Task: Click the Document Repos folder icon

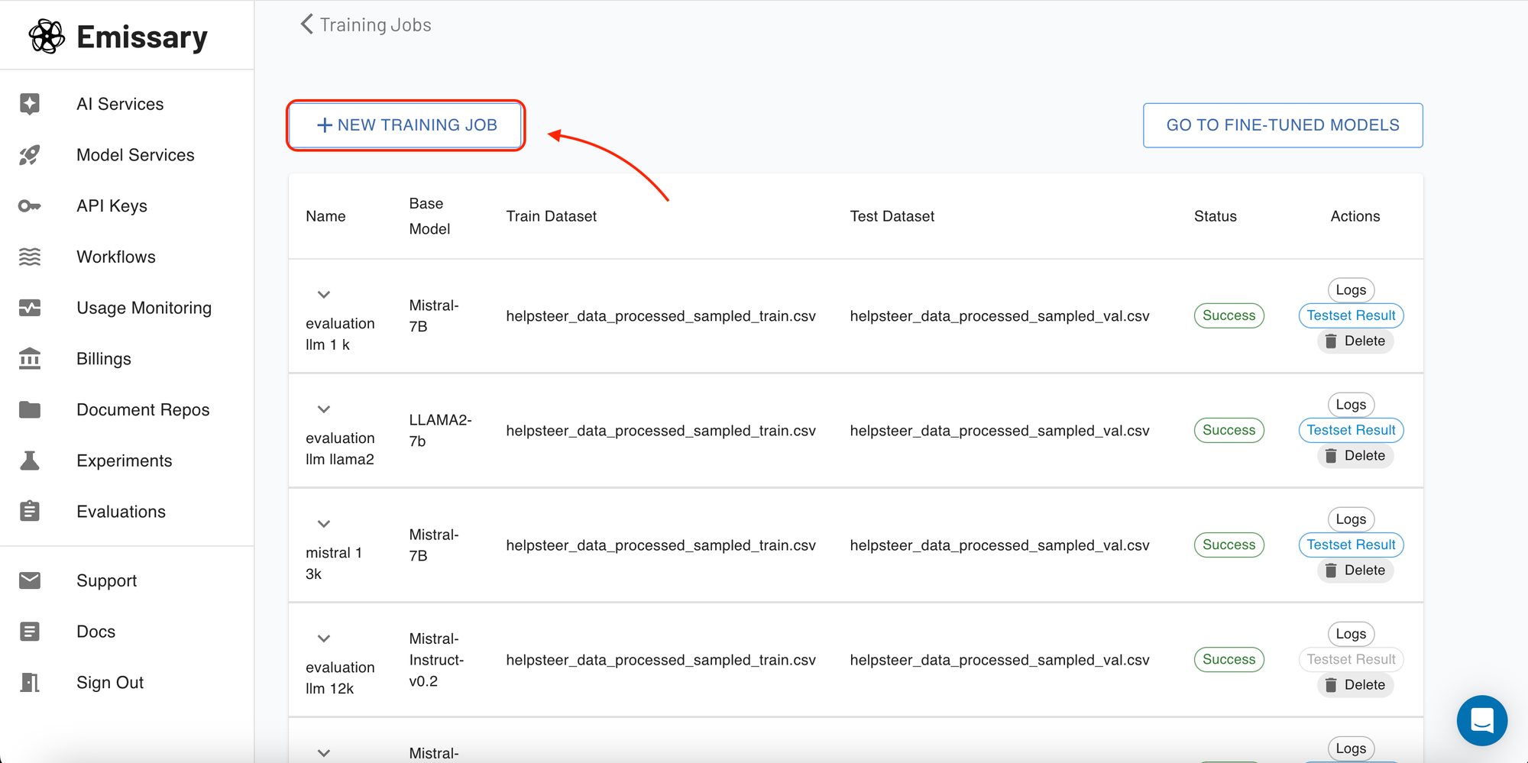Action: point(30,409)
